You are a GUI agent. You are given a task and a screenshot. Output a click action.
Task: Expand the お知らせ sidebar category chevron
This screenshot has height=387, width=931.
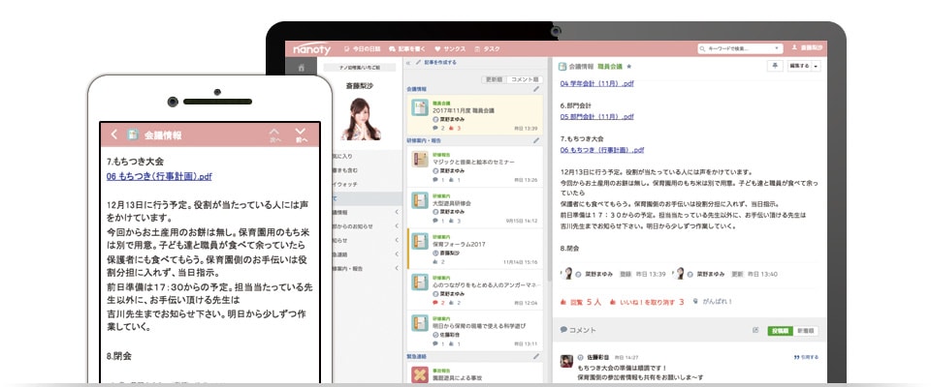(397, 240)
